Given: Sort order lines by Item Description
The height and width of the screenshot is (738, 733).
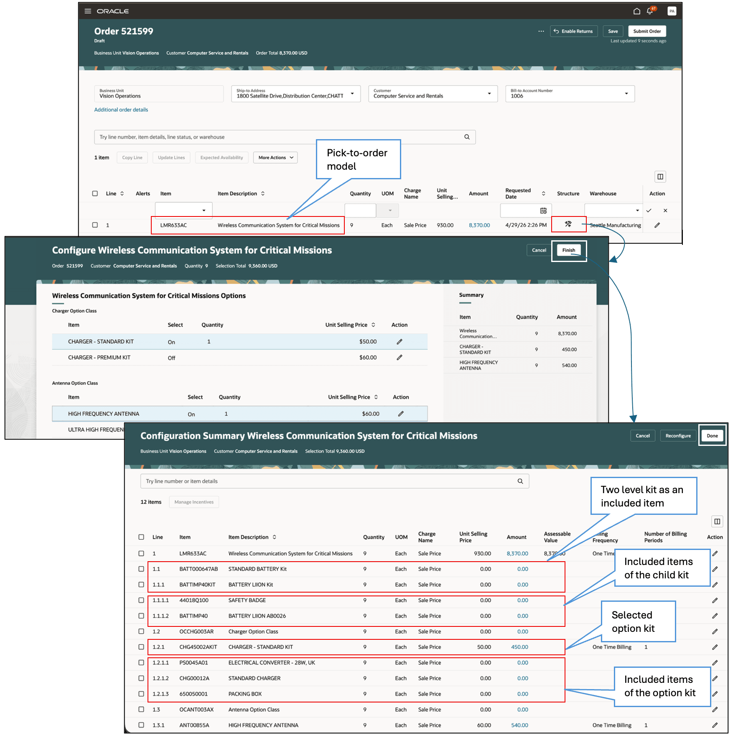Looking at the screenshot, I should click(x=263, y=193).
